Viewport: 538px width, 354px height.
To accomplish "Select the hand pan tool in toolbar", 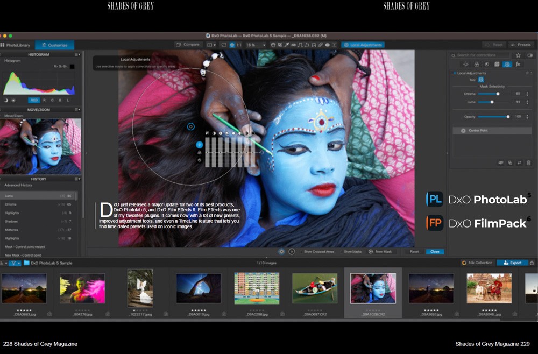I will click(273, 45).
